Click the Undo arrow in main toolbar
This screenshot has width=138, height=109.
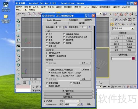pyautogui.click(x=19, y=14)
